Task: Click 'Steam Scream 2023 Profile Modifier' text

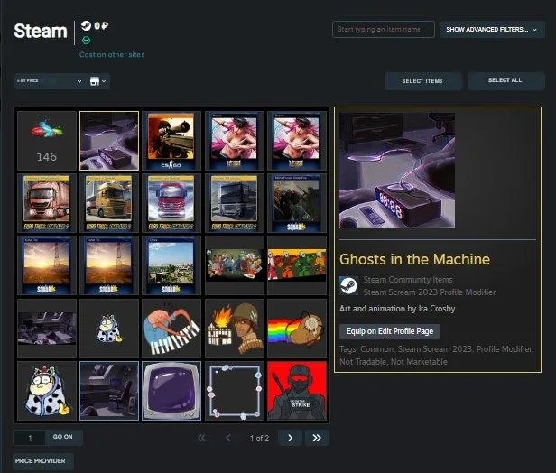Action: click(430, 292)
